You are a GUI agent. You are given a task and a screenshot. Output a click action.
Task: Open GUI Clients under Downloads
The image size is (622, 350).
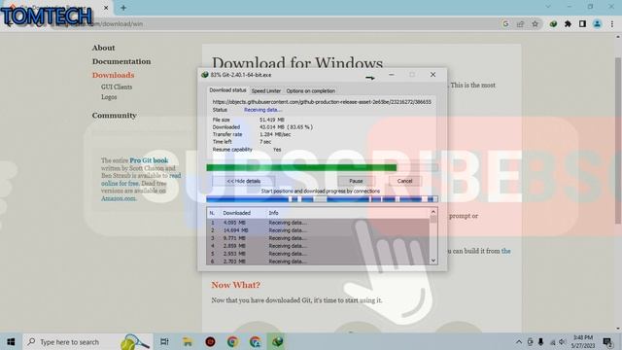117,87
